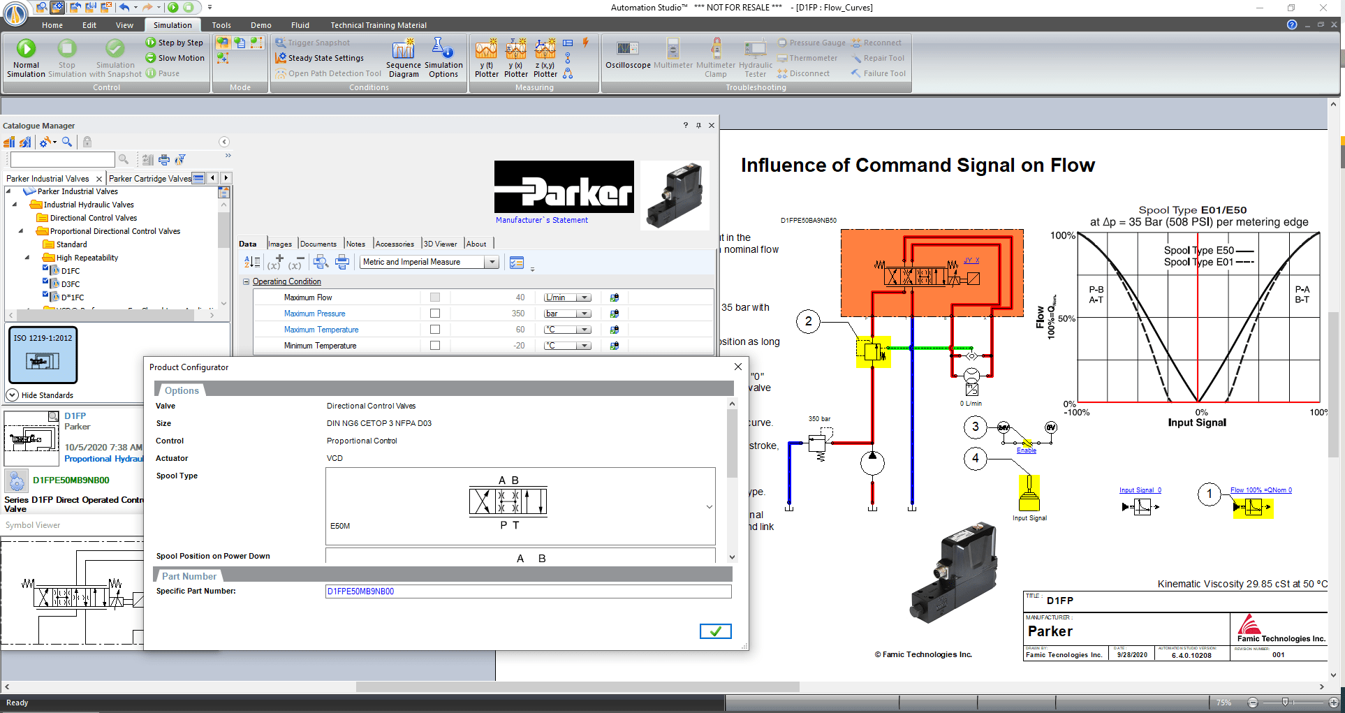Switch to the Simulation ribbon tab

(x=173, y=24)
